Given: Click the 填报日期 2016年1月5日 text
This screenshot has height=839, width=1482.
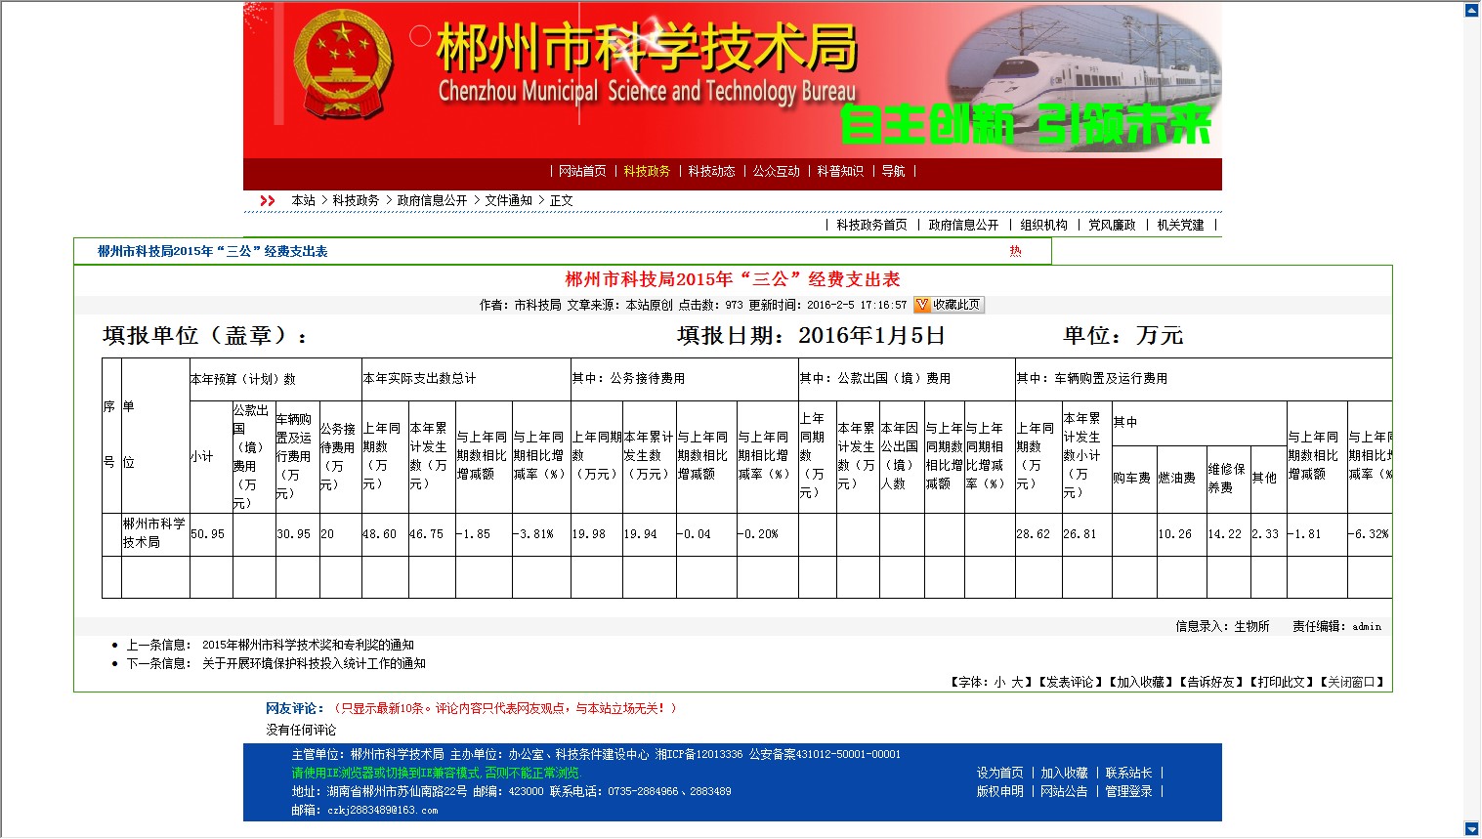Looking at the screenshot, I should (811, 336).
